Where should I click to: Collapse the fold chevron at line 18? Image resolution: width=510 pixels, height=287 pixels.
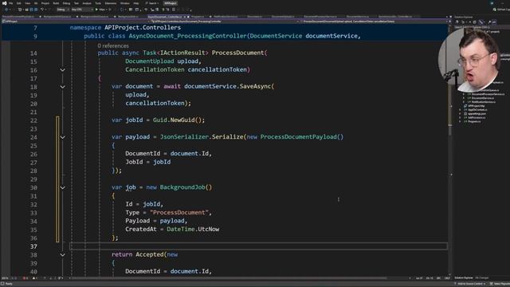tap(62, 87)
